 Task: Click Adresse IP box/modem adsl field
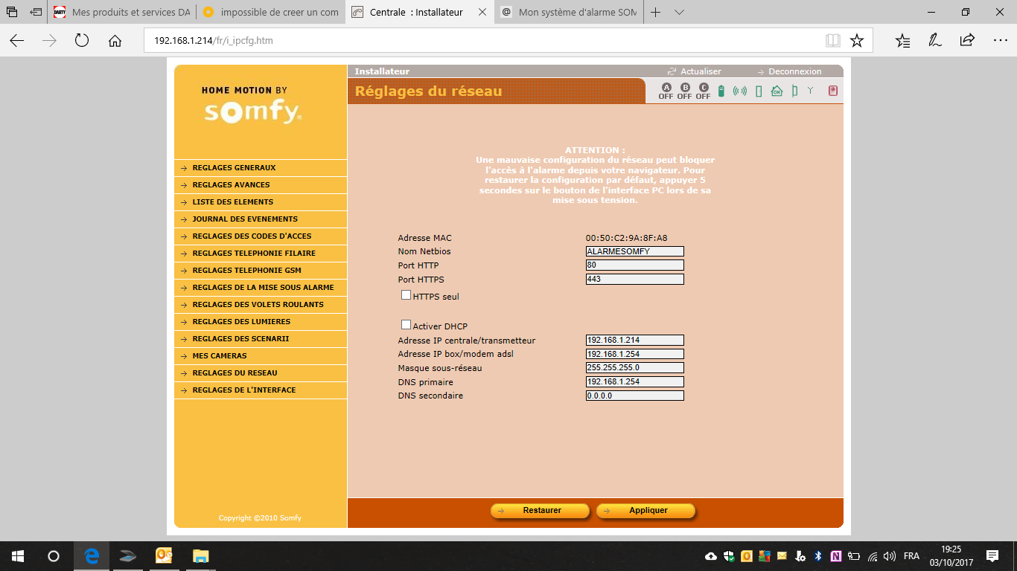click(634, 354)
